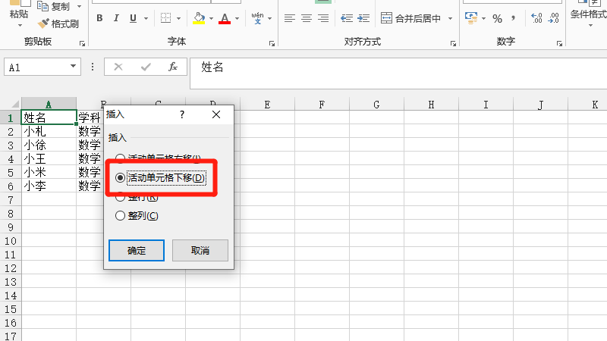Select shift cells down (活动单元格下移) option
This screenshot has width=607, height=341.
[x=160, y=178]
